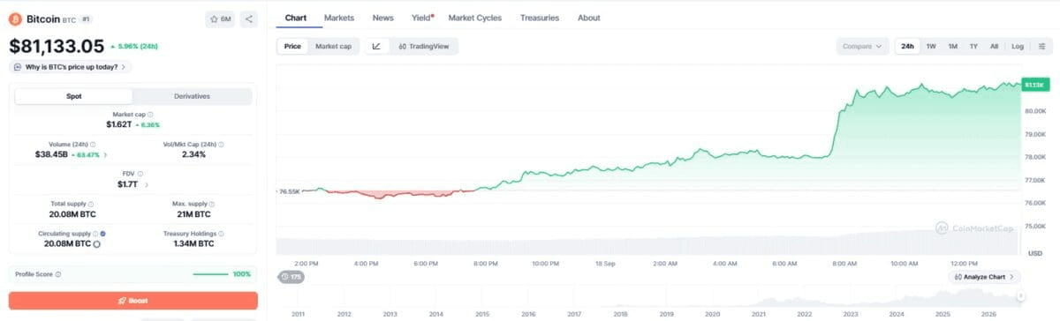The width and height of the screenshot is (1060, 321).
Task: Click the 2023 year on timeline
Action: 850,314
